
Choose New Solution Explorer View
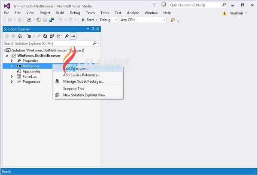88,95
